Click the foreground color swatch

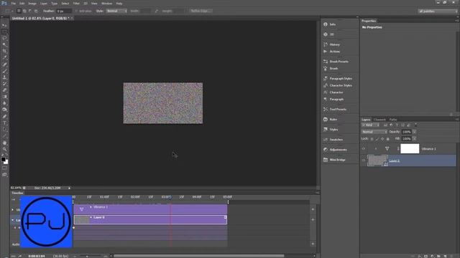click(3, 159)
